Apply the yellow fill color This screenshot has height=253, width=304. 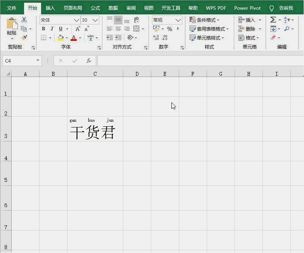tap(60, 38)
